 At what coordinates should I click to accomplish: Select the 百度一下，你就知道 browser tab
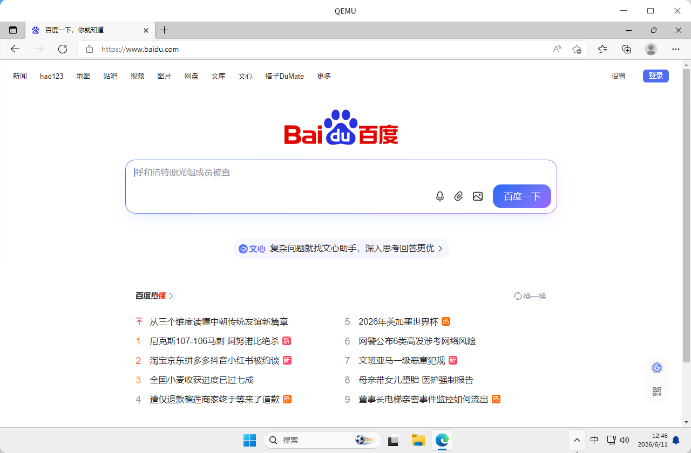(89, 30)
